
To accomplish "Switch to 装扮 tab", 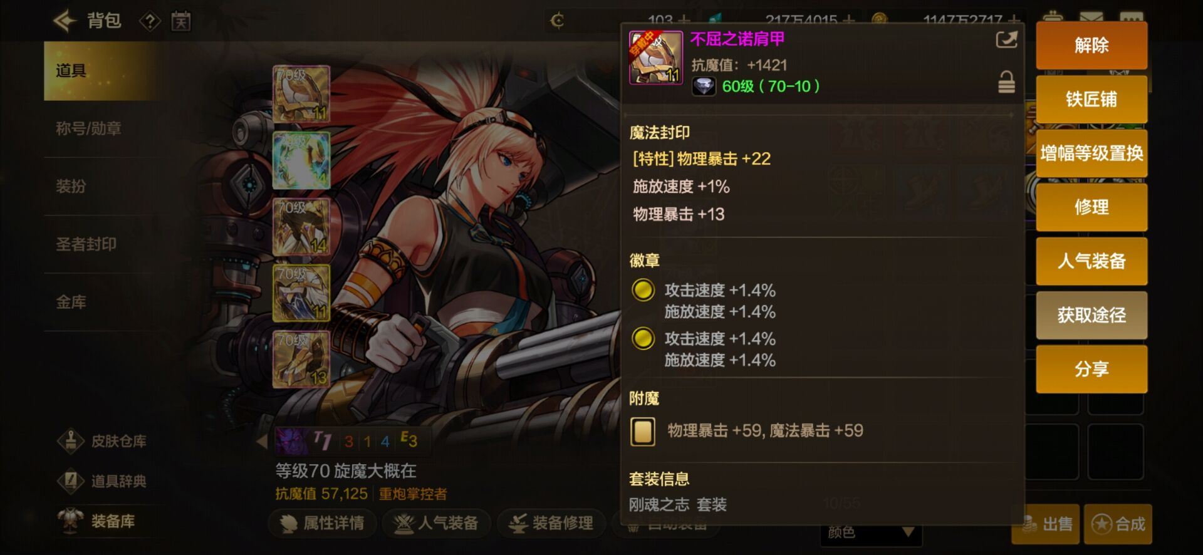I will (71, 186).
